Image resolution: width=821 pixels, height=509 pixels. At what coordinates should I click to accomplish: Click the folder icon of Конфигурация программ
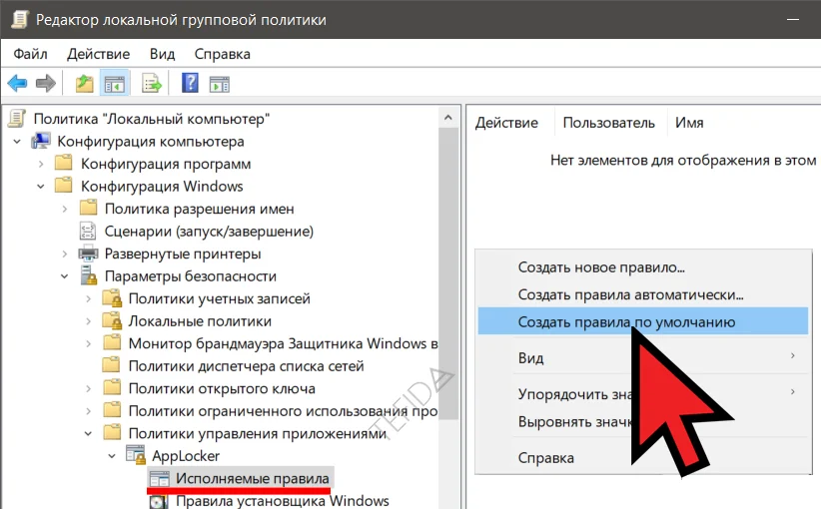click(x=64, y=163)
